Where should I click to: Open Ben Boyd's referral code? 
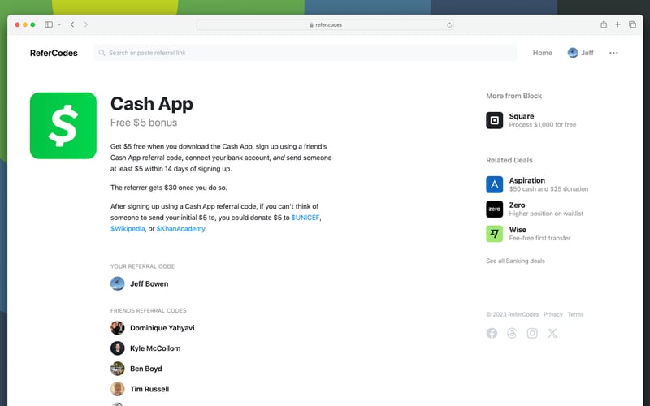[136, 369]
